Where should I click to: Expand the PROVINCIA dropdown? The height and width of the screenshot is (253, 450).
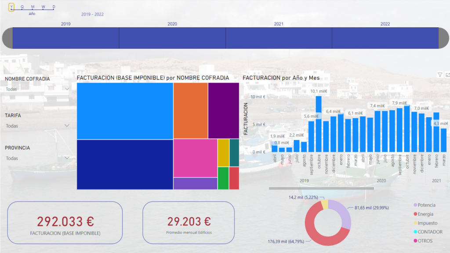(x=67, y=158)
